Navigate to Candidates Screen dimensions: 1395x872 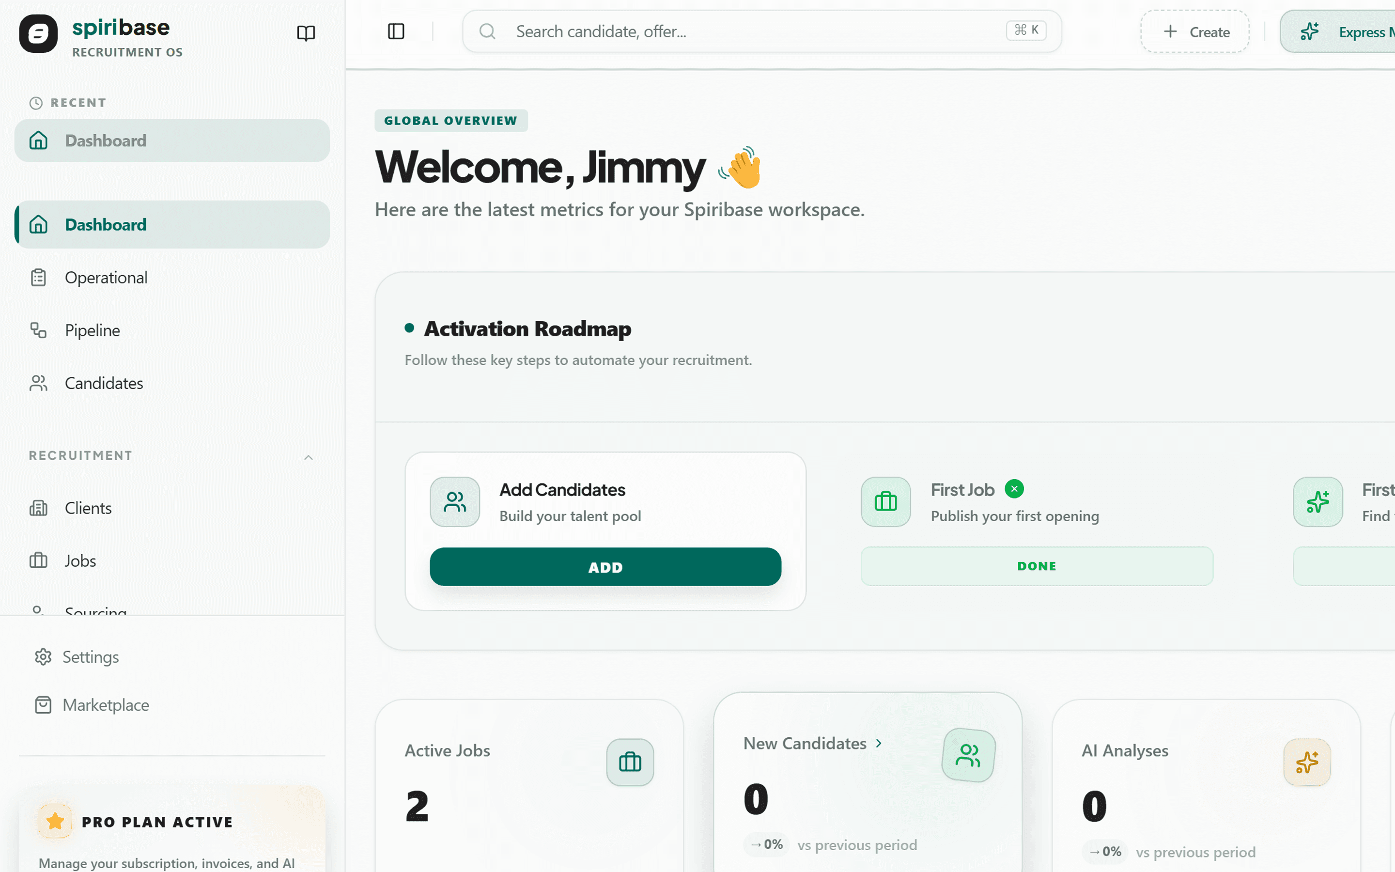click(172, 383)
